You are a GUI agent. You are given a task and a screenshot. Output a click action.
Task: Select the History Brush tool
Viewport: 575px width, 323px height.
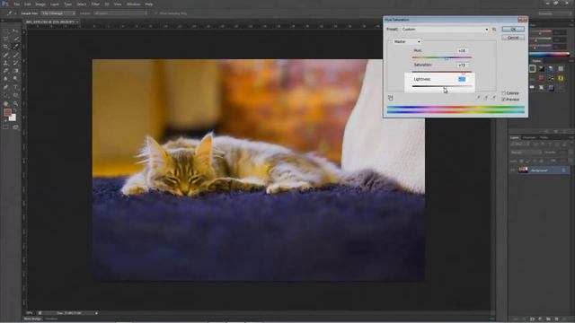[15, 63]
